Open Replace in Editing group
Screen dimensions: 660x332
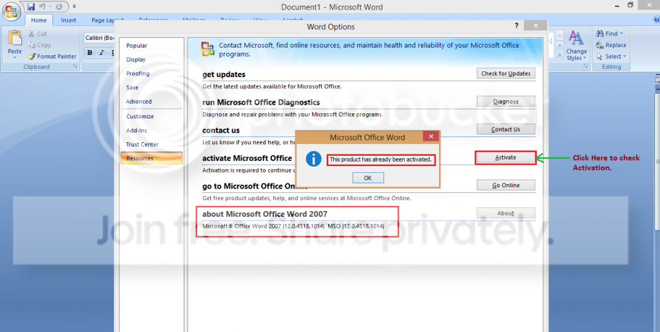611,45
